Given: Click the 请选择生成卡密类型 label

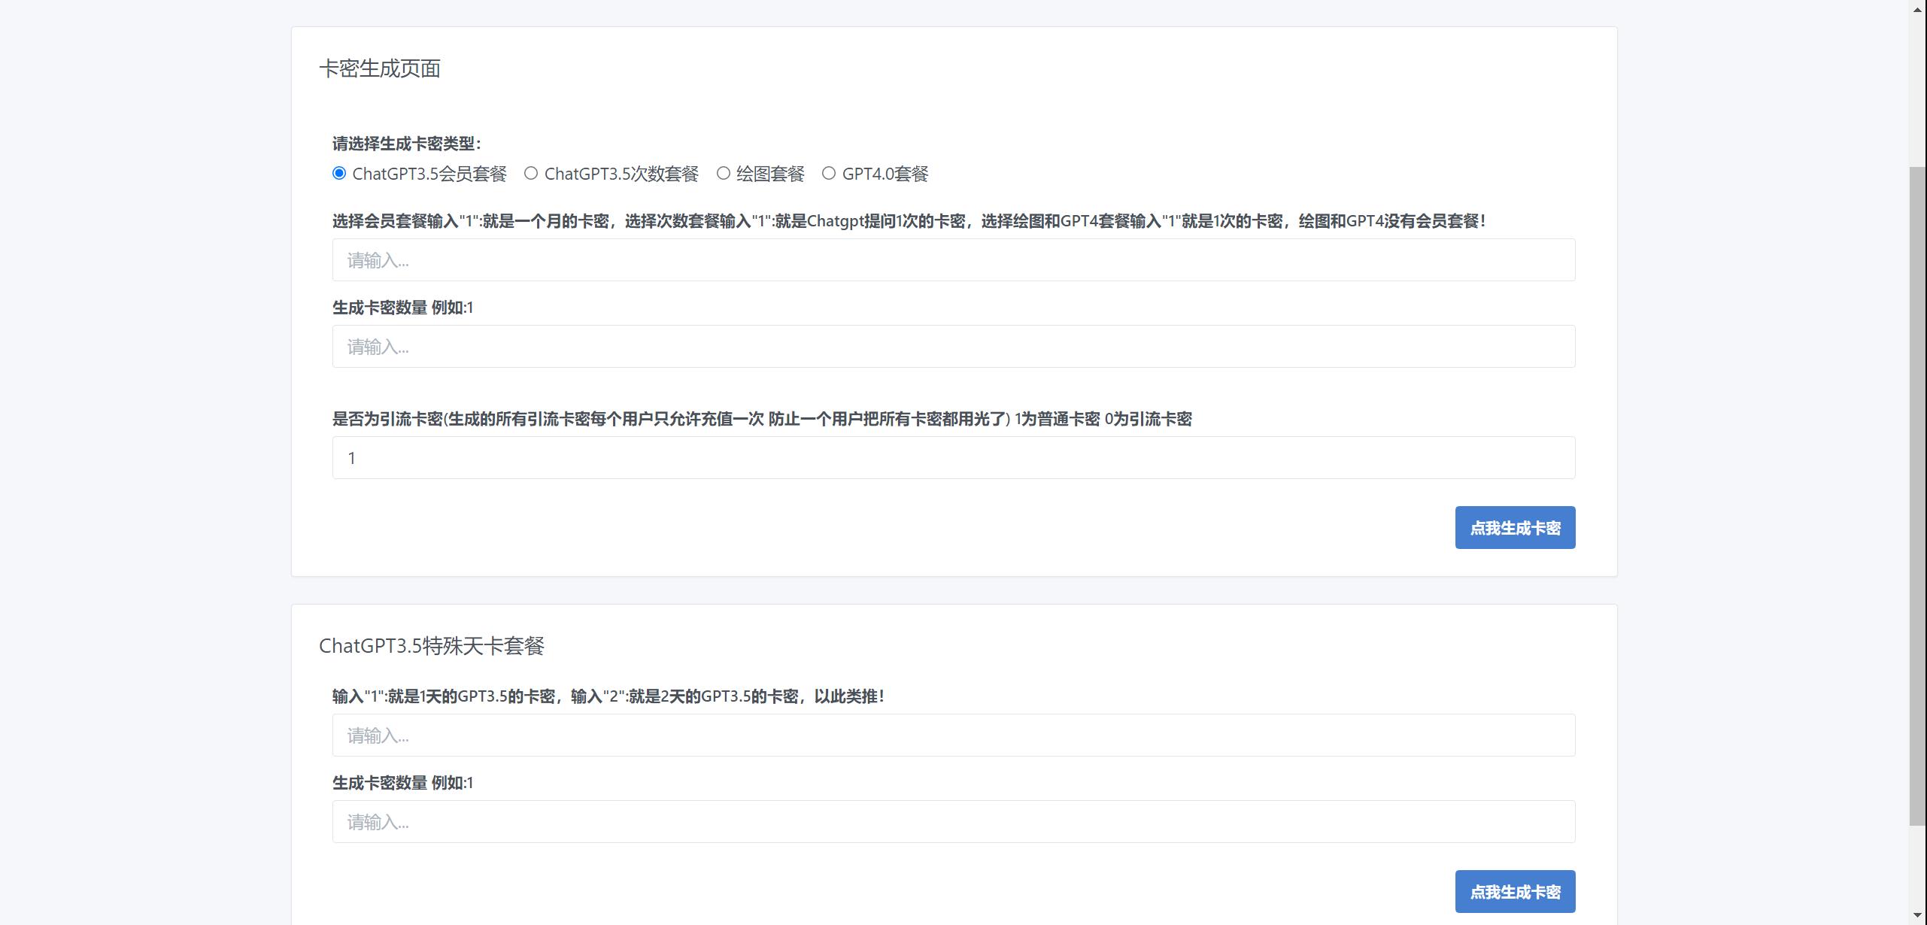Looking at the screenshot, I should tap(406, 144).
